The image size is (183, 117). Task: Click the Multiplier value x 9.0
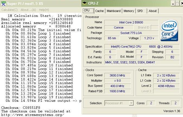point(117,81)
